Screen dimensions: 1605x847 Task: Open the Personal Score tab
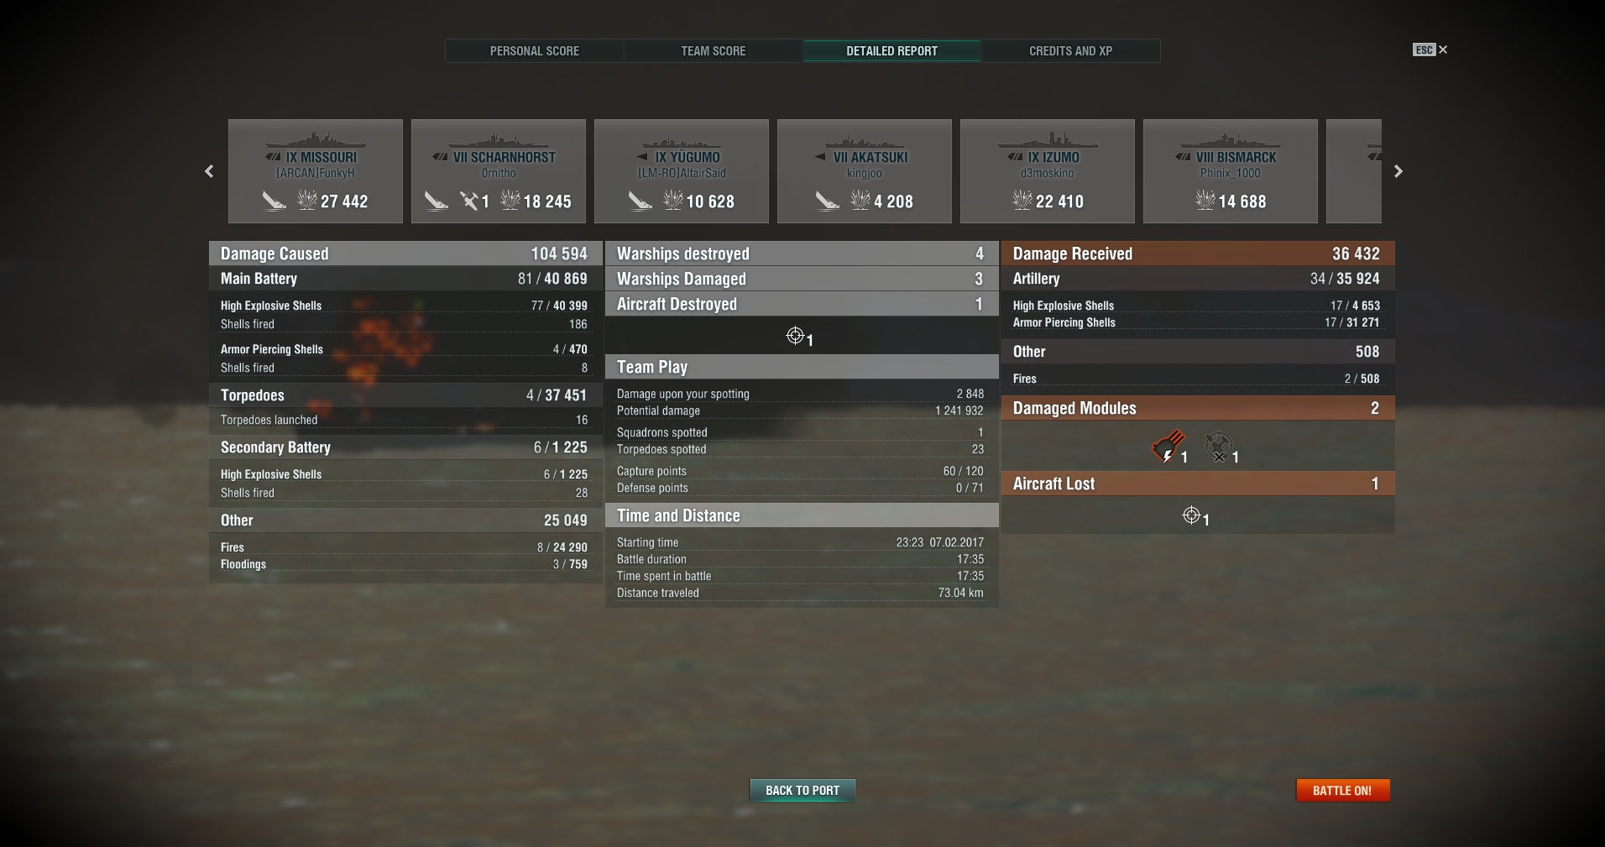pos(535,51)
